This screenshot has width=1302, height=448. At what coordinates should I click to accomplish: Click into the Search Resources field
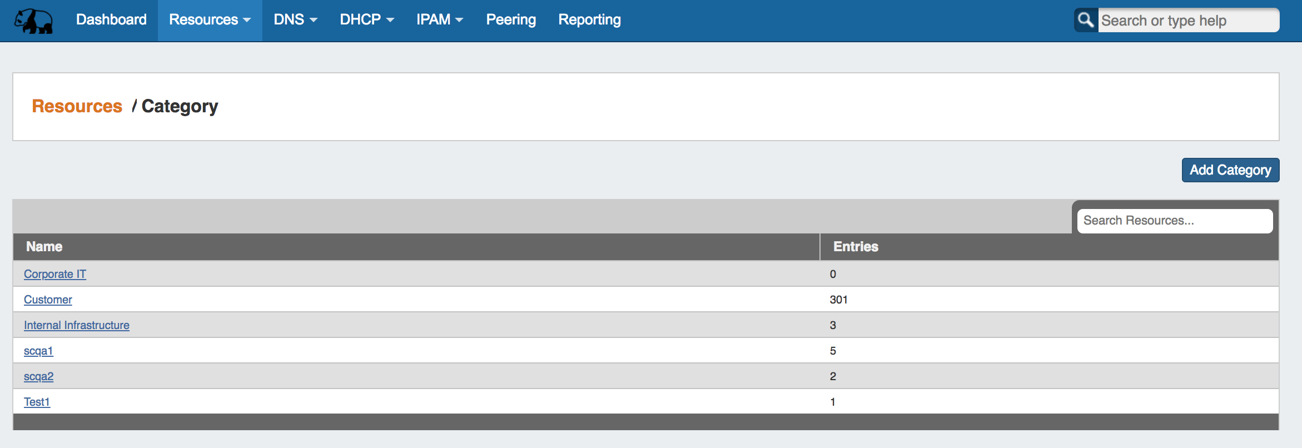tap(1174, 221)
